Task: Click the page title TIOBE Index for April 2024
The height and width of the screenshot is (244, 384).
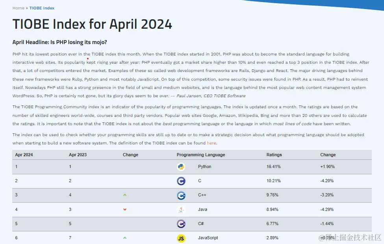Action: [x=92, y=24]
